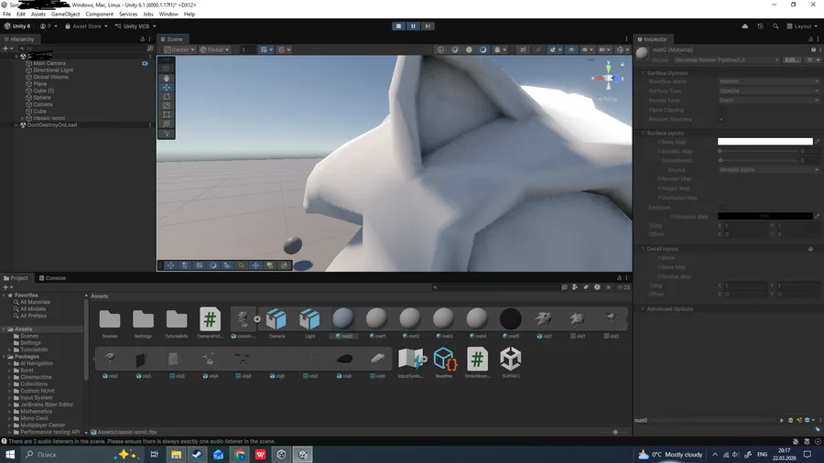The image size is (824, 463).
Task: Select the Transform tool in Scene toolbar
Action: pyautogui.click(x=166, y=124)
